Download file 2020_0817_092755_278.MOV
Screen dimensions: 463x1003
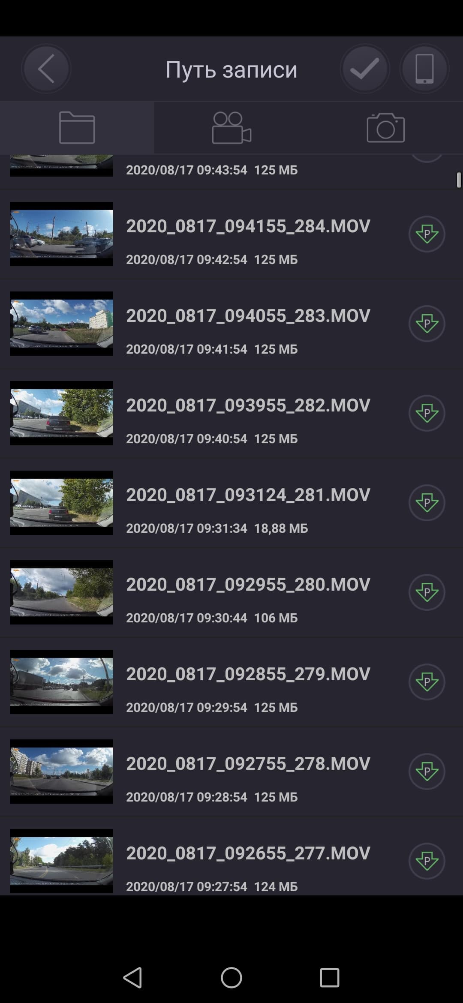point(427,772)
